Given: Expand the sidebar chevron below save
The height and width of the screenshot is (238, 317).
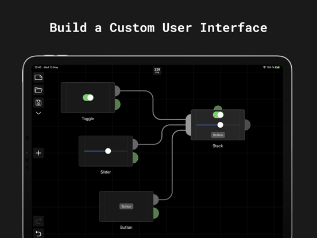Looking at the screenshot, I should point(38,113).
